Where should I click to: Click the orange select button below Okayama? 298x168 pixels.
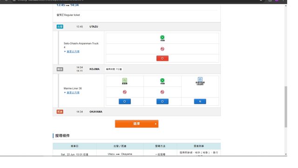[136, 124]
